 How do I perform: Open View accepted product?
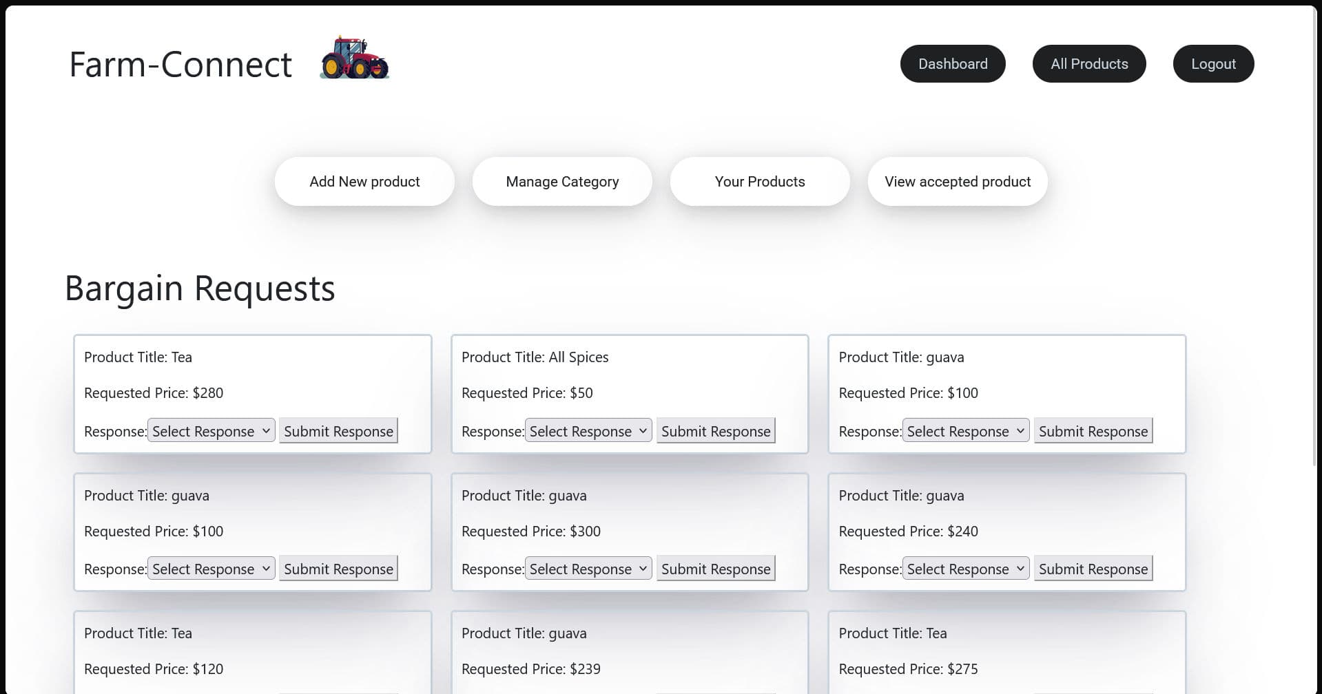click(x=956, y=181)
